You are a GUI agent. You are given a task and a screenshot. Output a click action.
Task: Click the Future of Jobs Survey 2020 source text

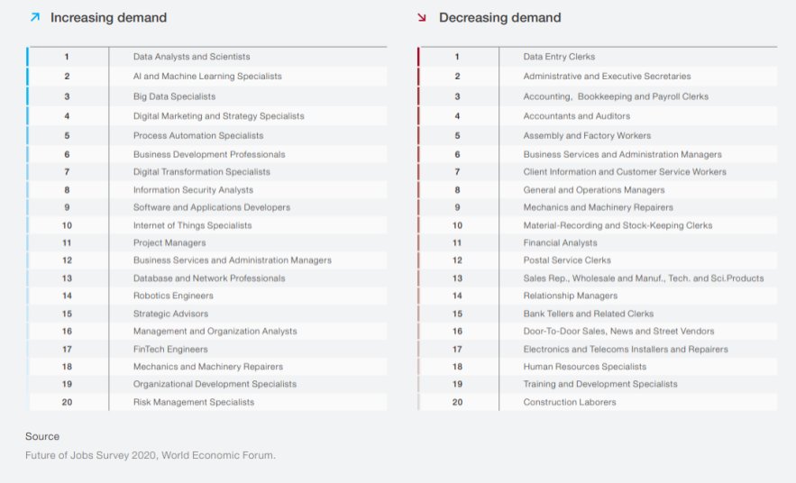tap(151, 455)
